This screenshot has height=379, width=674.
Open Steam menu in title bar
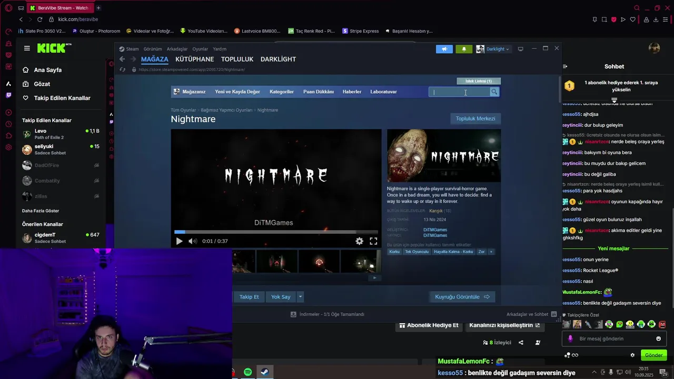point(129,49)
